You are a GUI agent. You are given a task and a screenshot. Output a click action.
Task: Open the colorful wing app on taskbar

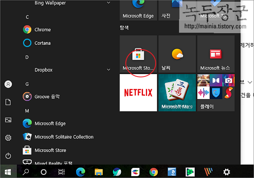click(x=136, y=172)
